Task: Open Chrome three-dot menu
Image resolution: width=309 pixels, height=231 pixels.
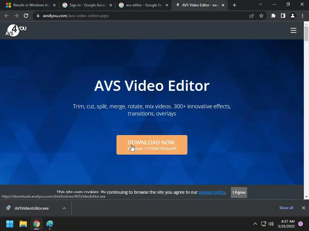Action: click(302, 16)
